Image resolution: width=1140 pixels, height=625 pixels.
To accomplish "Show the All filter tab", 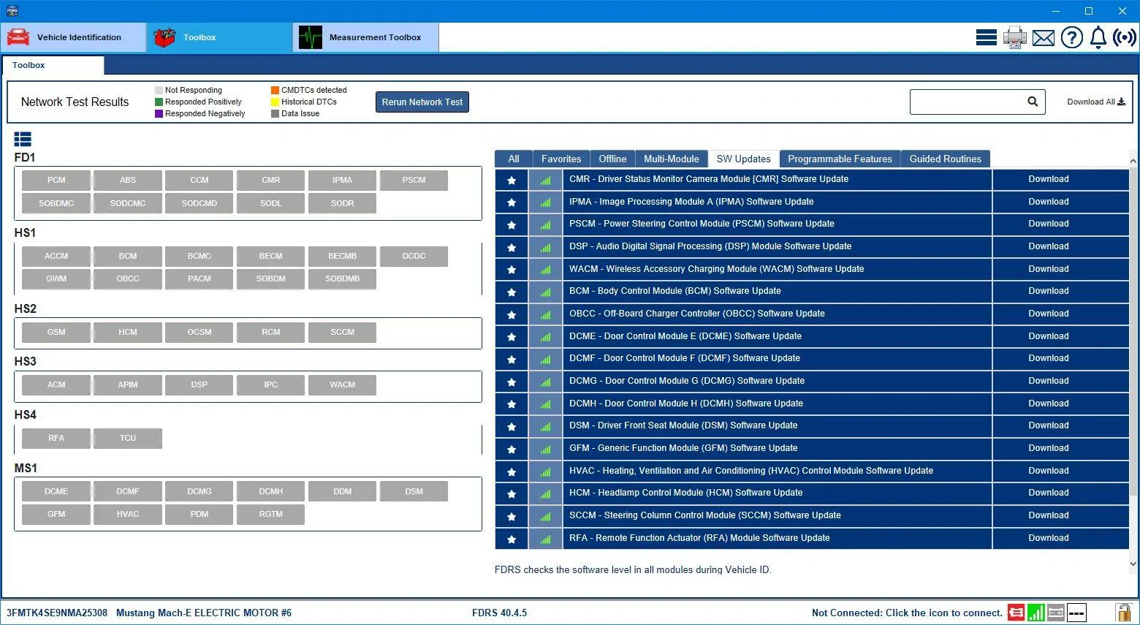I will (x=514, y=159).
